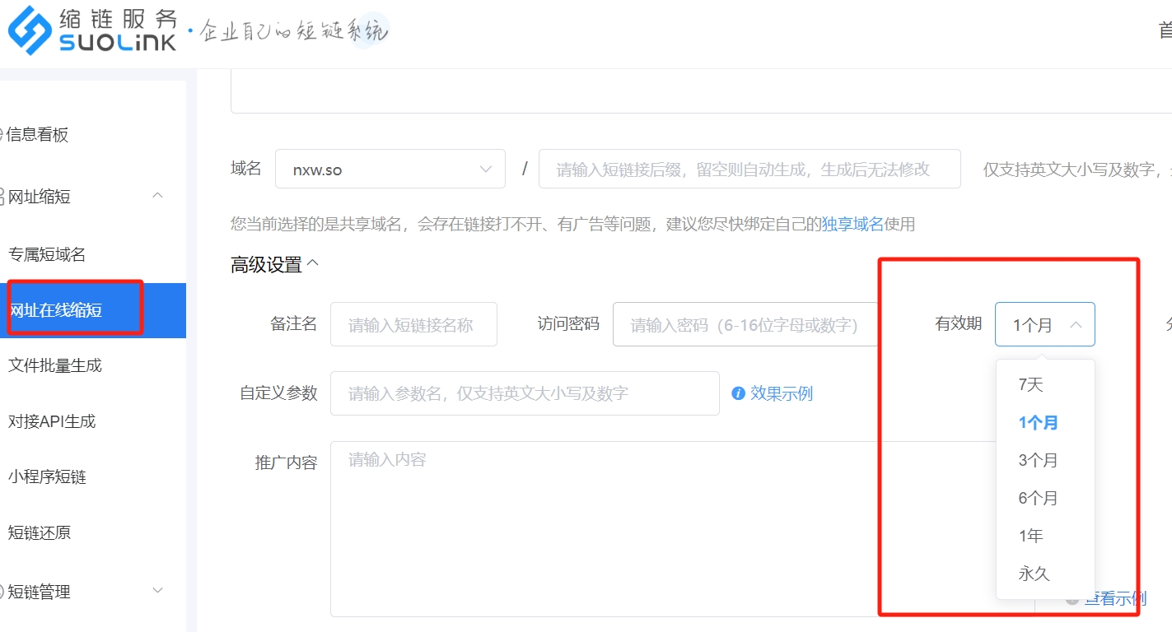Open 专属短域名 page

(47, 255)
